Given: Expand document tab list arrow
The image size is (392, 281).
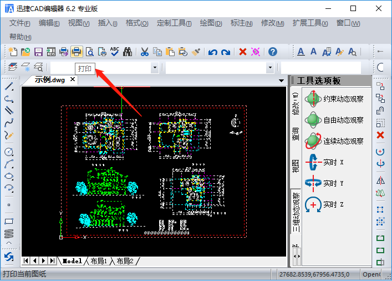Looking at the screenshot, I should (x=281, y=81).
